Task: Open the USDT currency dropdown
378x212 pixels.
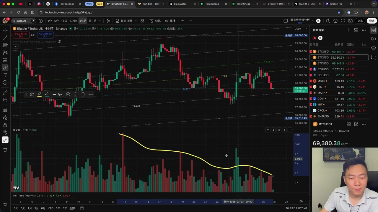Action: [x=301, y=29]
